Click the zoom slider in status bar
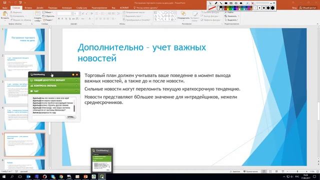This screenshot has height=180, width=320. click(x=297, y=171)
